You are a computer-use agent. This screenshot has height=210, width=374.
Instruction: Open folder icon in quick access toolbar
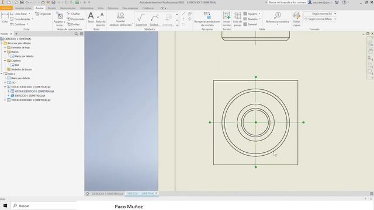click(16, 2)
